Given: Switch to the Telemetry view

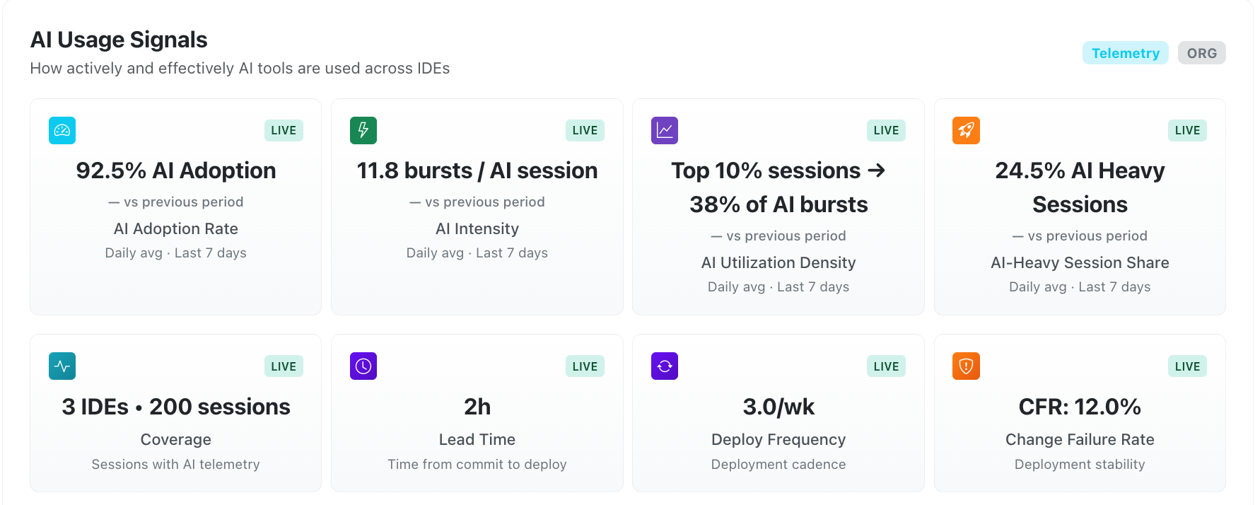Looking at the screenshot, I should point(1126,52).
